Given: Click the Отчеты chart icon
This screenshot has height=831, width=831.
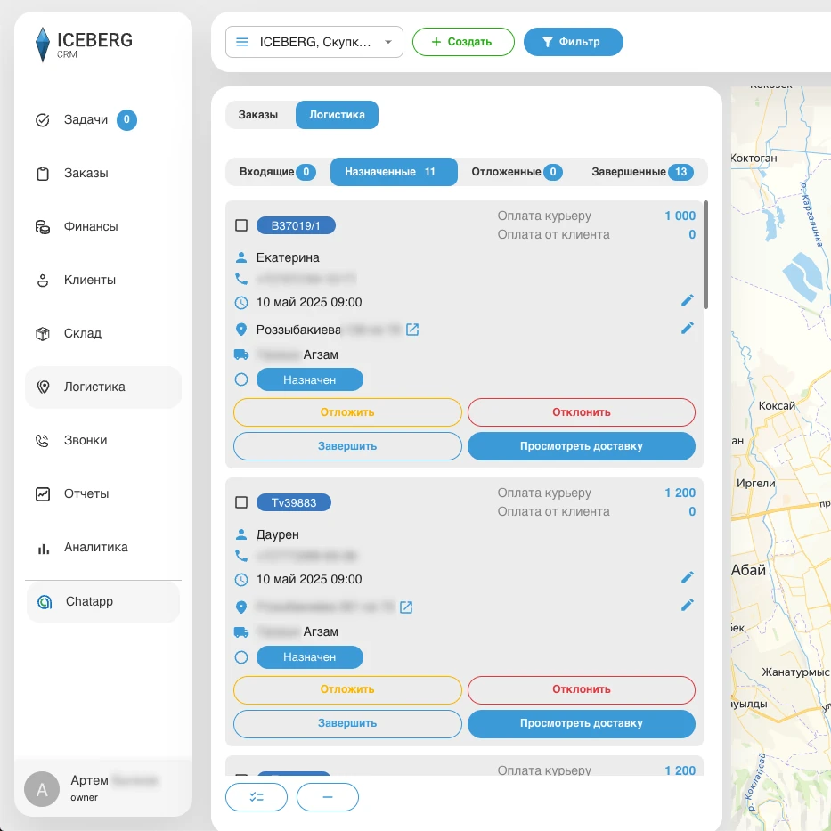Looking at the screenshot, I should (x=43, y=494).
